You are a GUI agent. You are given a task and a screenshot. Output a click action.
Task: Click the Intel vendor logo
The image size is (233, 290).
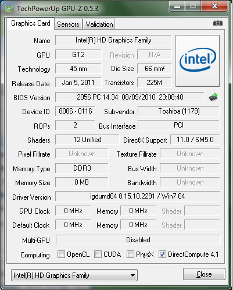click(x=198, y=61)
